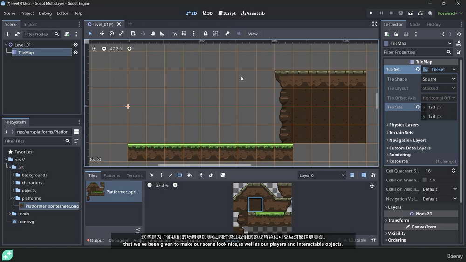The image size is (466, 262).
Task: Select the paint bucket fill tool
Action: coord(189,175)
